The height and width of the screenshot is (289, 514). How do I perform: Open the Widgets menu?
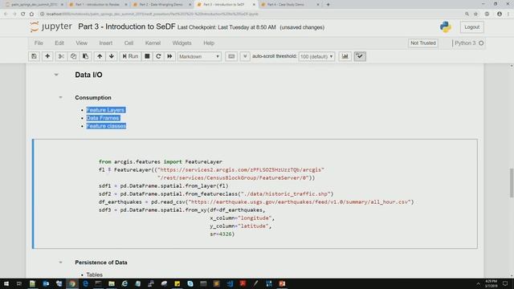tap(182, 43)
